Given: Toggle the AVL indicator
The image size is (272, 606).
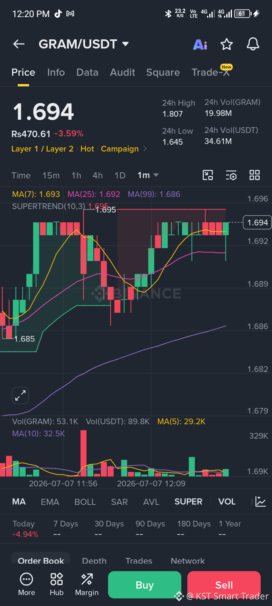Looking at the screenshot, I should click(x=151, y=502).
